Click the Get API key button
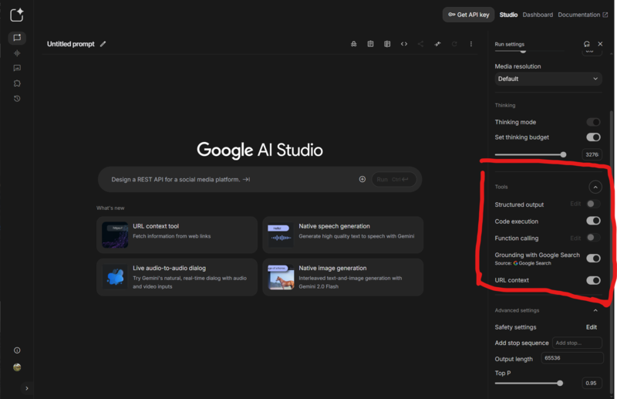This screenshot has height=399, width=617. click(x=468, y=15)
